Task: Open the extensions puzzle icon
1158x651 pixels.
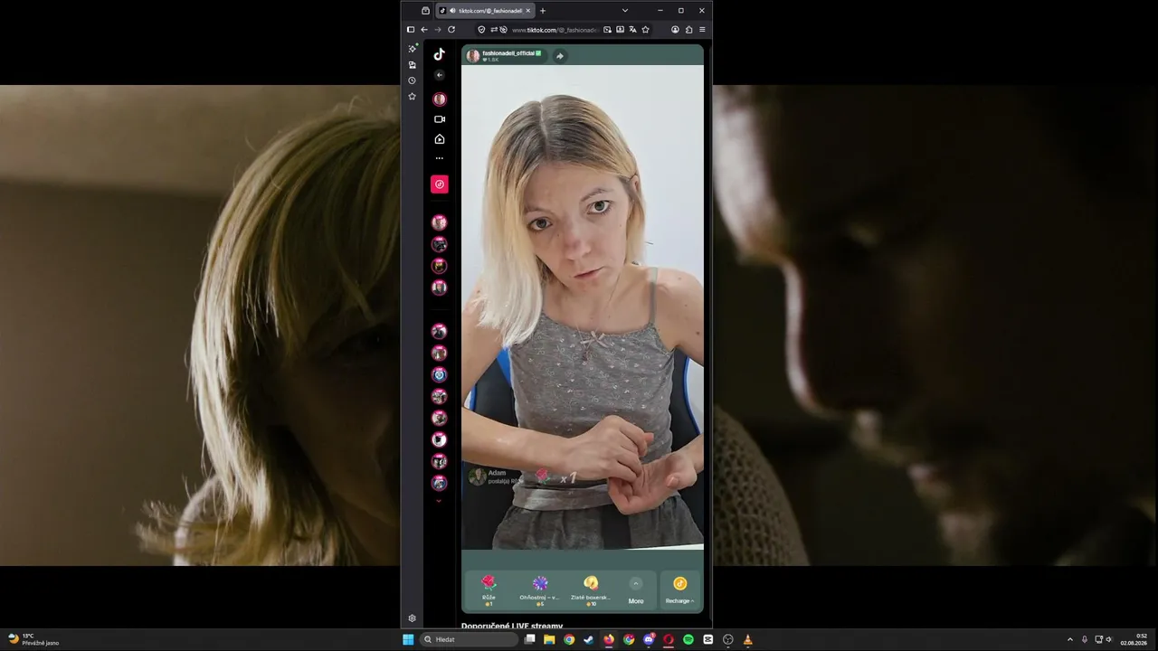Action: point(688,30)
